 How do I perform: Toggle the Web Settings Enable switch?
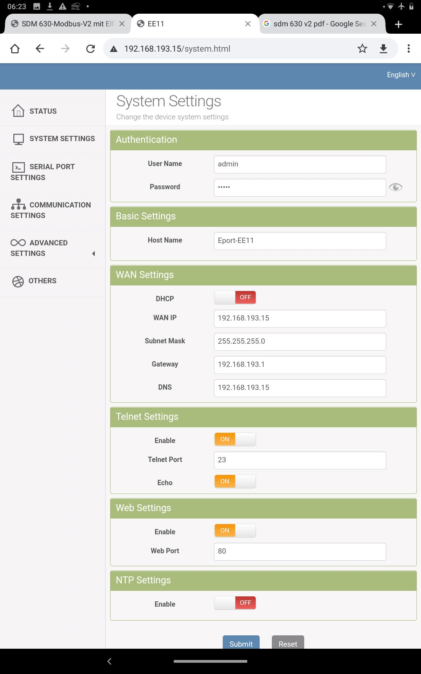point(235,530)
